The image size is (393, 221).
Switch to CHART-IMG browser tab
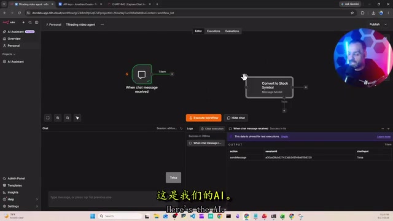[129, 4]
